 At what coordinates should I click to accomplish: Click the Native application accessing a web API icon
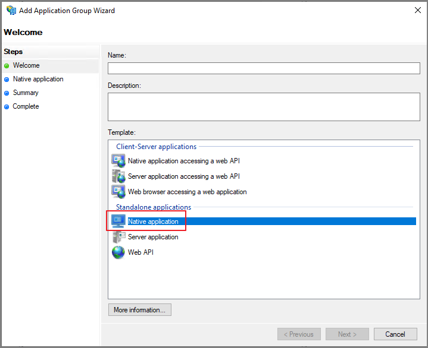(x=118, y=161)
